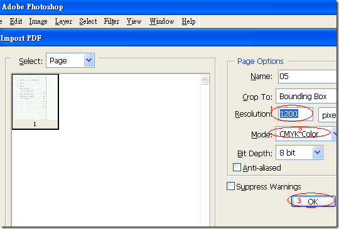This screenshot has height=229, width=339.
Task: Open the Window menu
Action: (162, 21)
